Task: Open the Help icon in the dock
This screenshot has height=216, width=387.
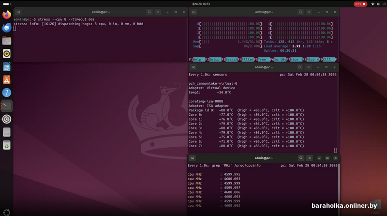Action: click(7, 93)
